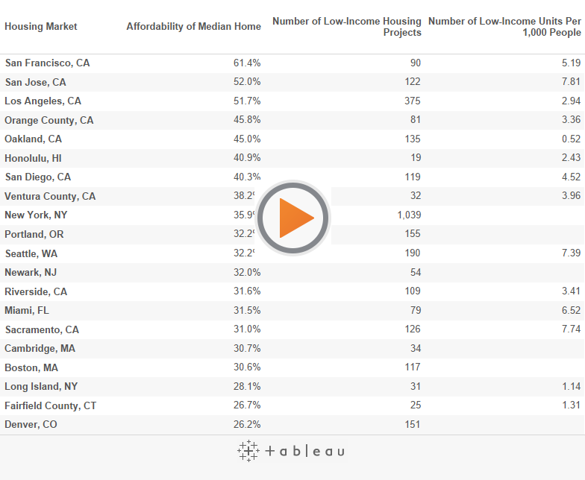
Task: Select Fairfield County, CT row label
Action: point(50,406)
